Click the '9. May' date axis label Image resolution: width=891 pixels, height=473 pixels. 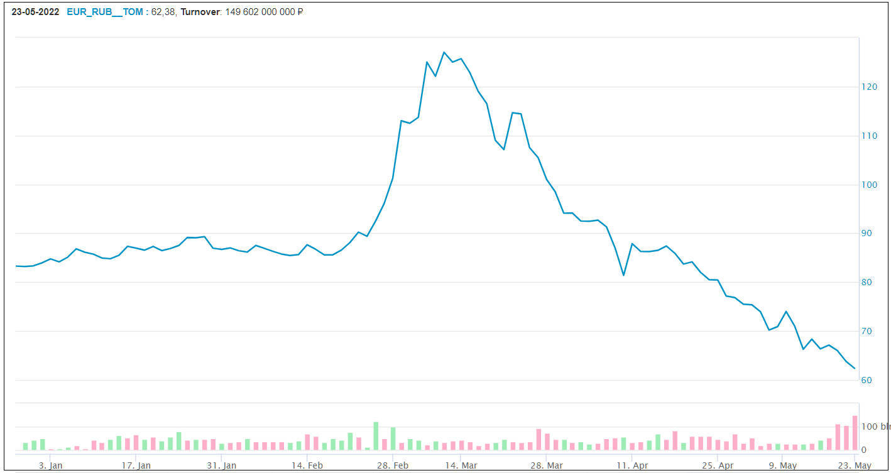783,465
